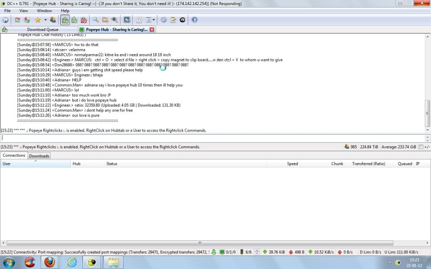431x269 pixels.
Task: Click the Follow last redirect icon
Action: [x=27, y=20]
